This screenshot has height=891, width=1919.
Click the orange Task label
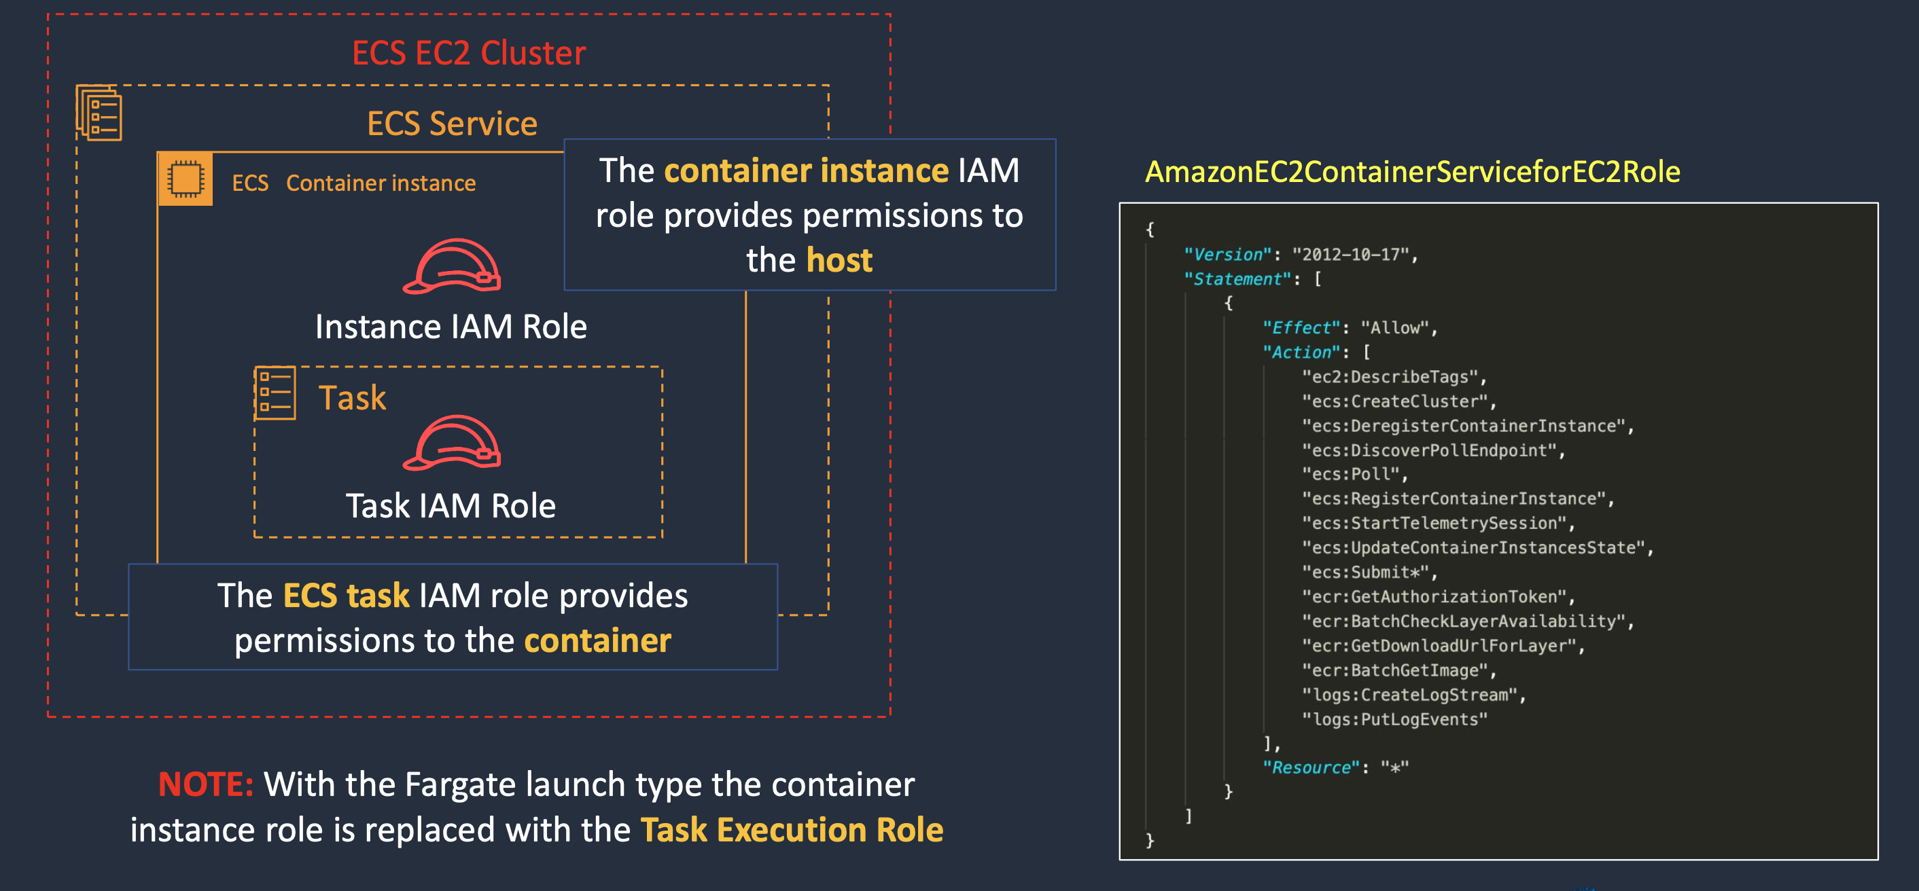pyautogui.click(x=353, y=397)
